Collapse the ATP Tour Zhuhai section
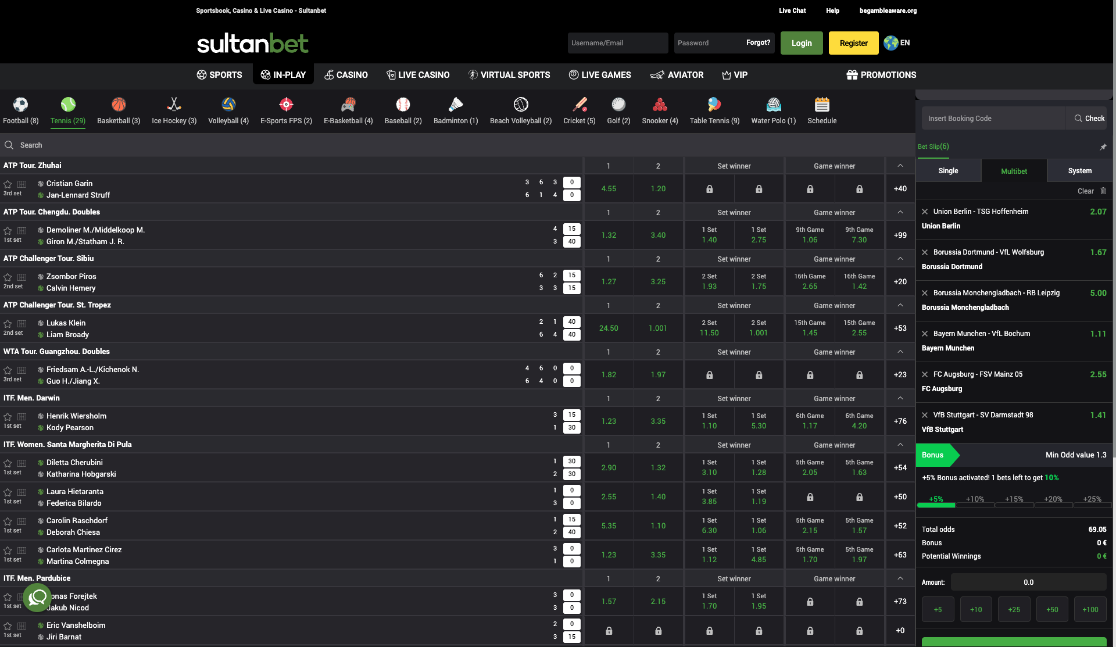Viewport: 1116px width, 647px height. pyautogui.click(x=899, y=165)
